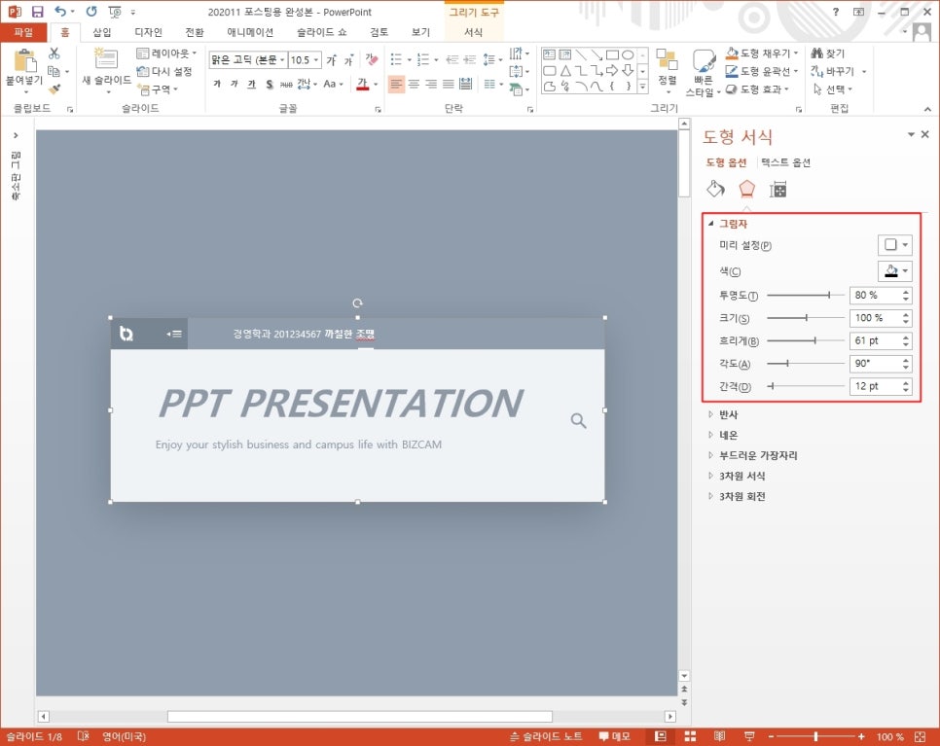Justify text icon
Viewport: 940px width, 746px height.
tap(449, 84)
